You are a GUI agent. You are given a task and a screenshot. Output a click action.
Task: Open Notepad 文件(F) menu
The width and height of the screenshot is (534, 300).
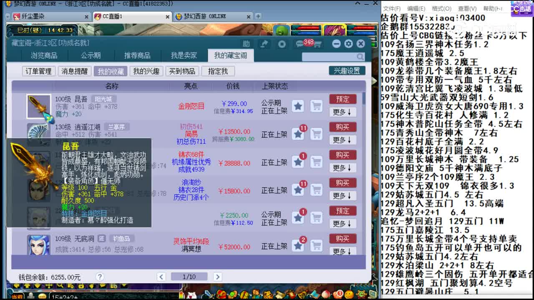(392, 9)
